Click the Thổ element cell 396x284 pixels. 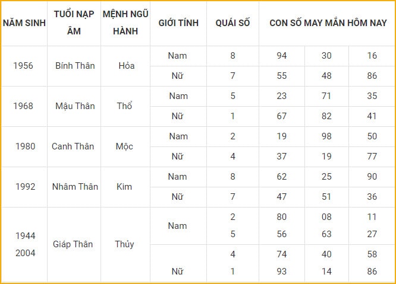pos(124,106)
